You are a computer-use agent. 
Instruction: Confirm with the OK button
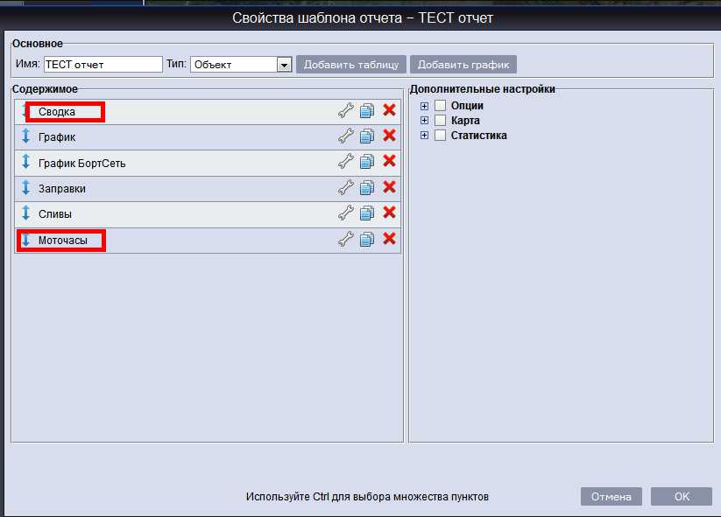point(682,497)
